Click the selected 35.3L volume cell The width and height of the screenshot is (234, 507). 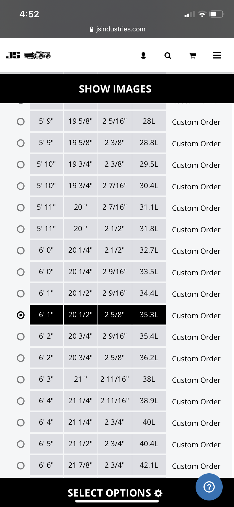click(149, 315)
